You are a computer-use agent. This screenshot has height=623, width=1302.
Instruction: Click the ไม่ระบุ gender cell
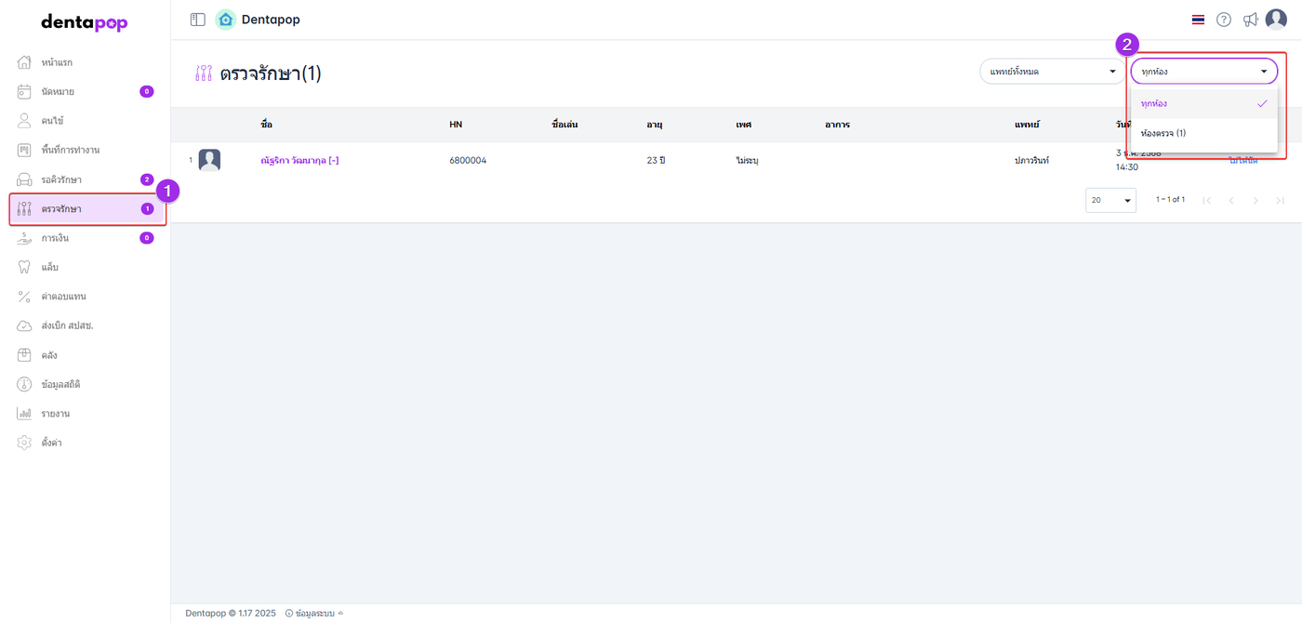[747, 160]
